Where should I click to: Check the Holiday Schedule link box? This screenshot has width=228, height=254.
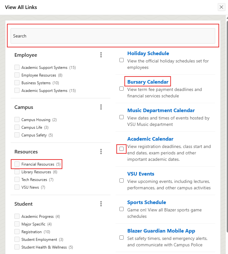click(121, 60)
